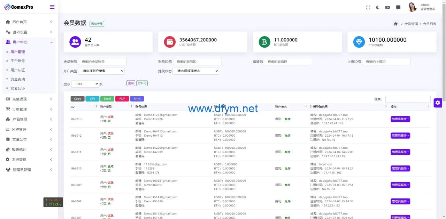
Task: Focus the table 搜索 box
Action: (x=408, y=99)
